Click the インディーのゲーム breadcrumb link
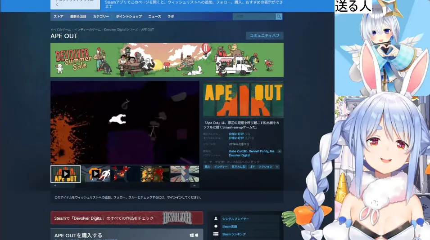The height and width of the screenshot is (240, 430). tap(87, 30)
